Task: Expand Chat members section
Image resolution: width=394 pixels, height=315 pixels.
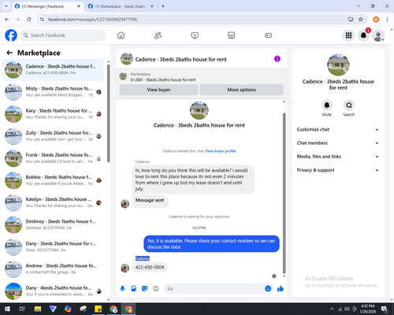Action: click(338, 143)
